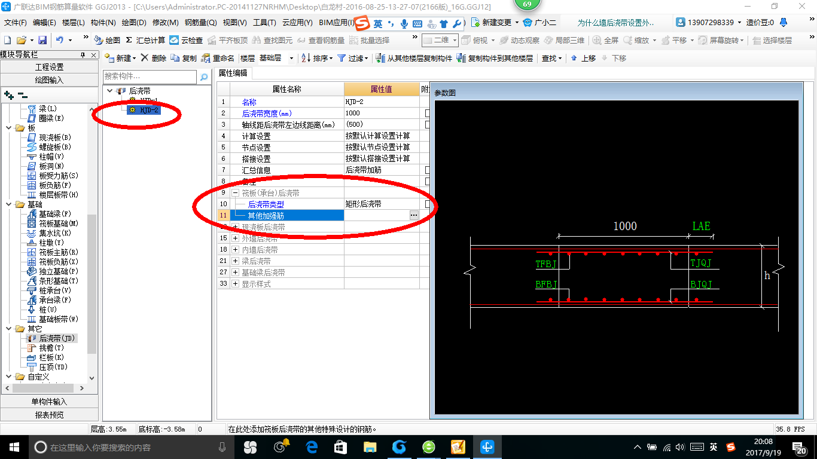817x459 pixels.
Task: Select 后浇带(JD) in the navigation tree
Action: (x=52, y=338)
